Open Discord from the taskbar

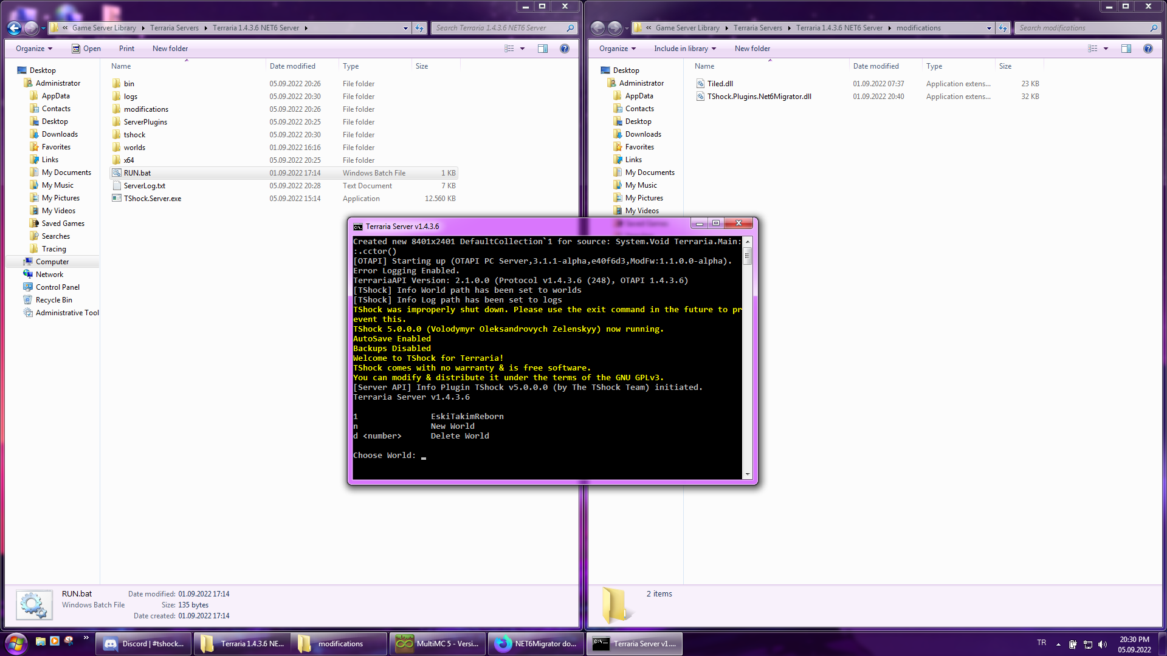144,644
